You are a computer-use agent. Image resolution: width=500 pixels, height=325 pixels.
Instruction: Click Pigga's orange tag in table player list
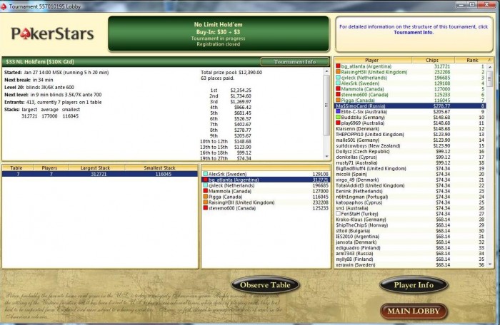[206, 197]
